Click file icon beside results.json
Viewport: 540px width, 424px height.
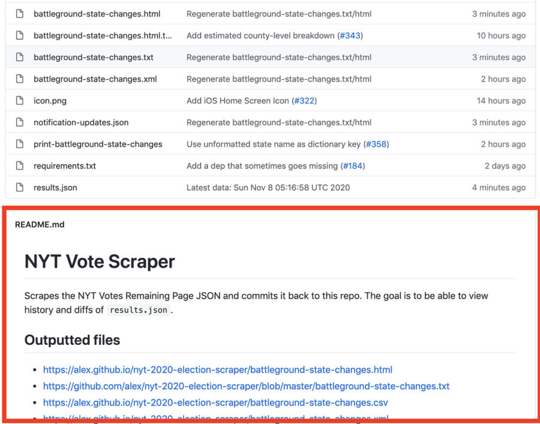20,188
